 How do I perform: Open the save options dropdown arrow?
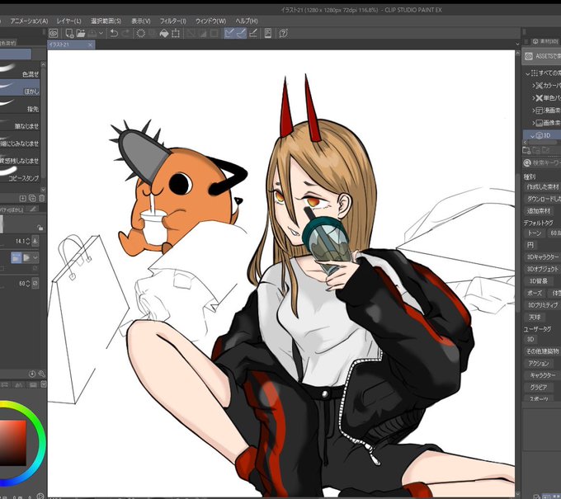(x=101, y=33)
